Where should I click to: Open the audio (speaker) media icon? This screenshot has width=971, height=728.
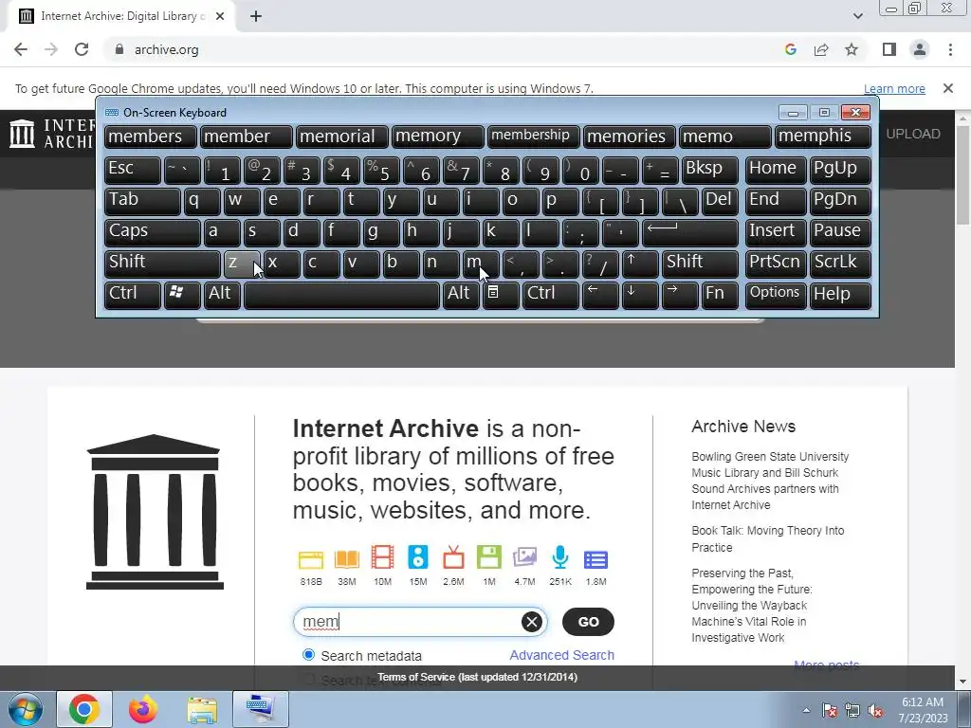coord(418,557)
